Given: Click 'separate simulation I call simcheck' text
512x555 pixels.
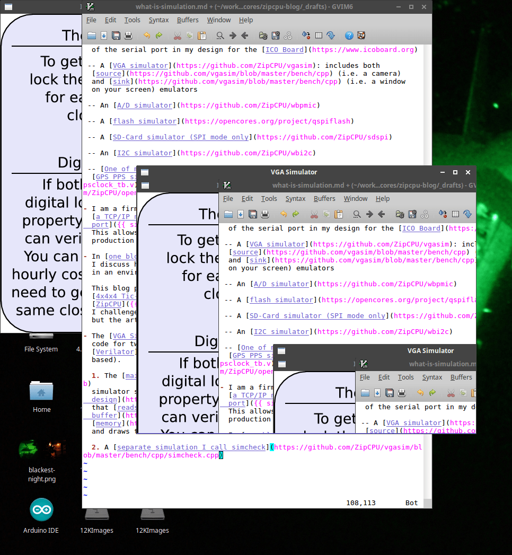Looking at the screenshot, I should click(191, 447).
